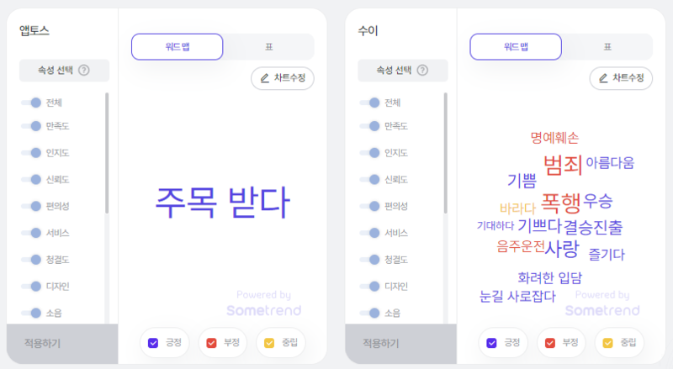Click the 수이 attribute list scrollbar
673x369 pixels.
(x=446, y=153)
